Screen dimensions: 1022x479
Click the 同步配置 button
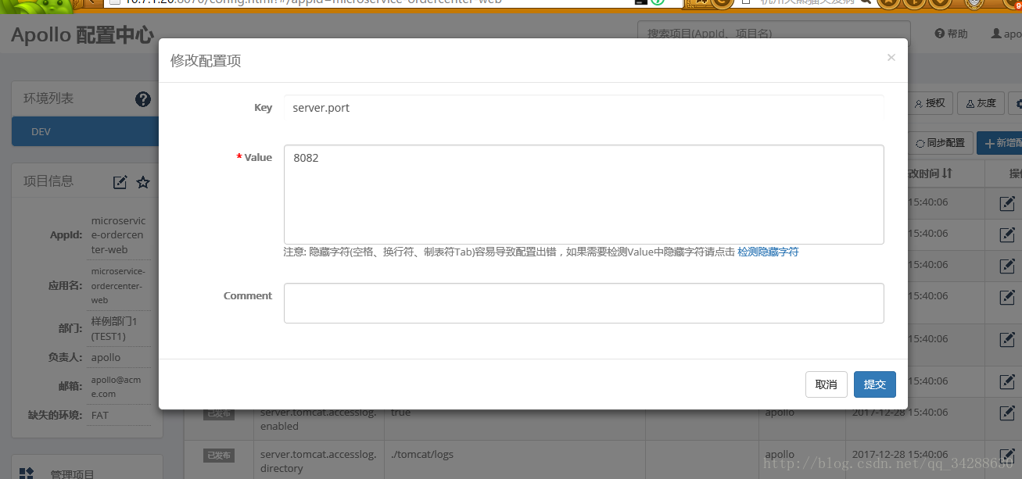coord(941,143)
